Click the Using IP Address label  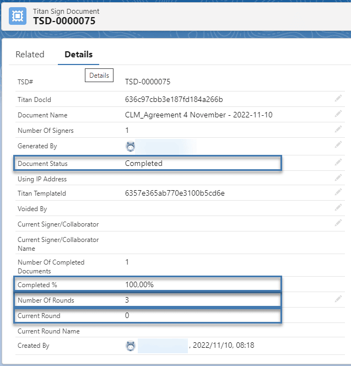[x=42, y=179]
